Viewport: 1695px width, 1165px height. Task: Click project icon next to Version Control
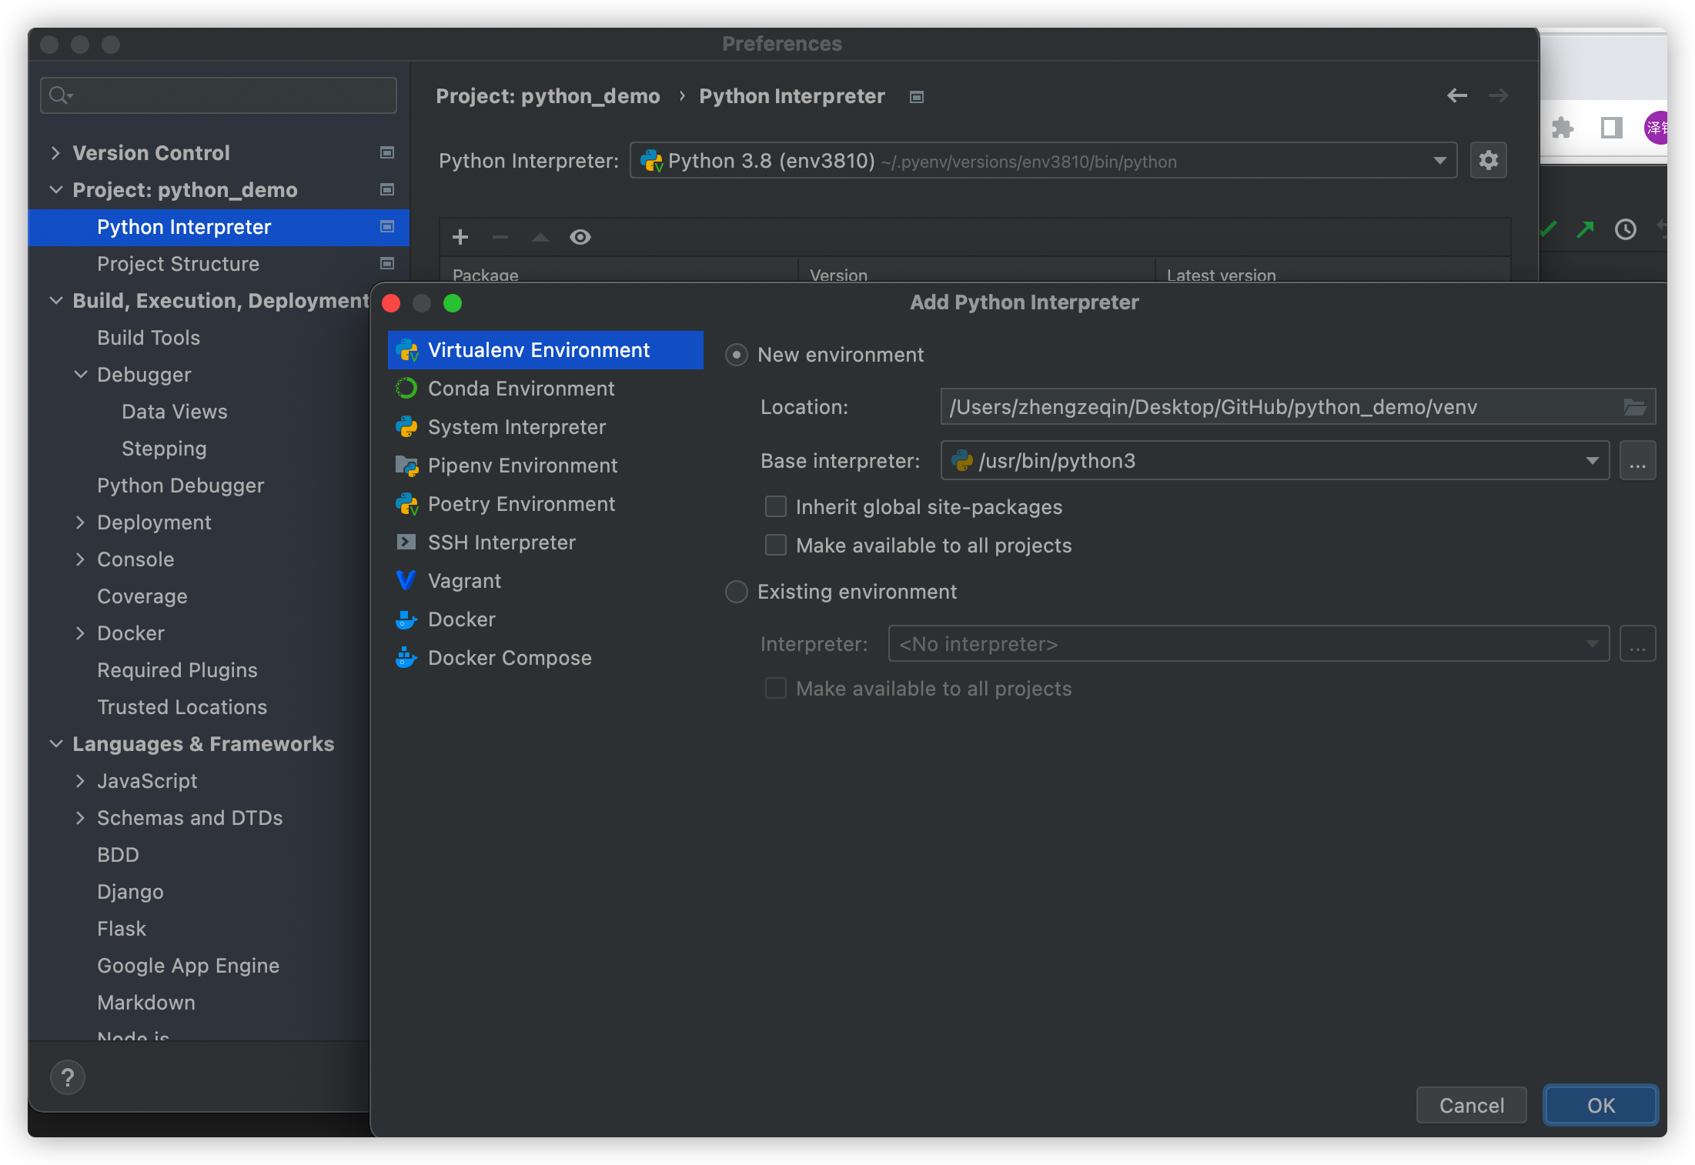click(387, 153)
